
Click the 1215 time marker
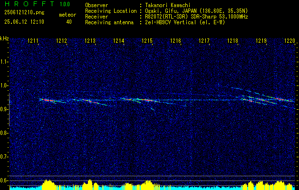click(147, 40)
